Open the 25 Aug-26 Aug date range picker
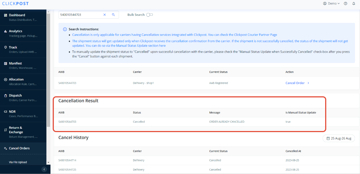Screen dimensions: 360x174 click(339, 138)
